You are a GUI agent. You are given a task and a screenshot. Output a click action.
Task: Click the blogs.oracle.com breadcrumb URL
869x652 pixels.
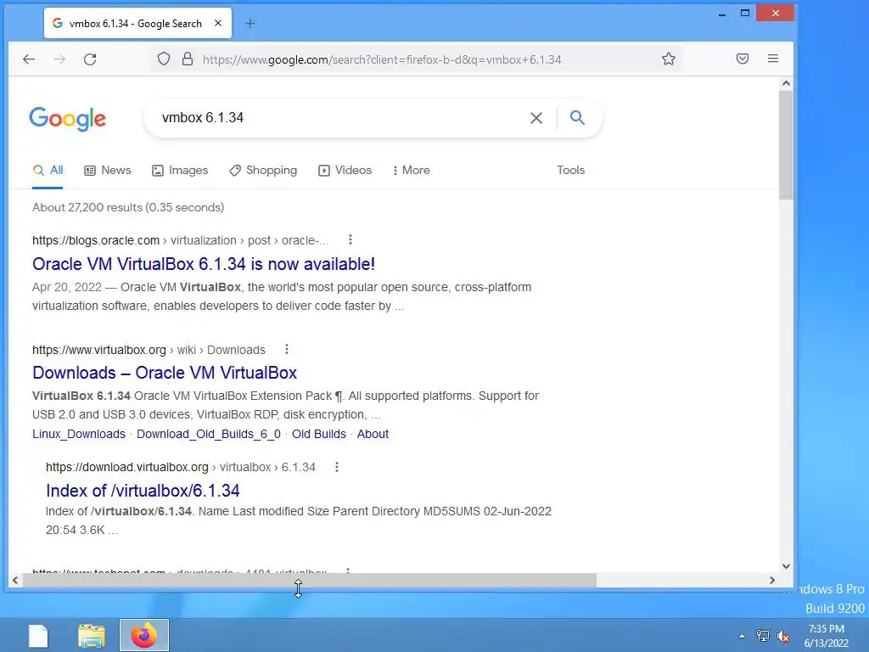pos(180,240)
